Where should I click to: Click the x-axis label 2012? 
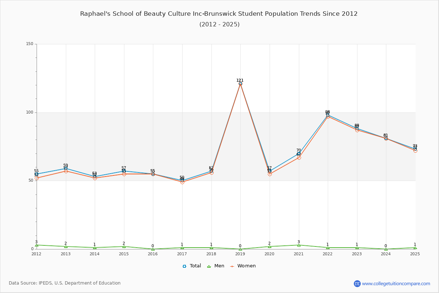pos(37,254)
